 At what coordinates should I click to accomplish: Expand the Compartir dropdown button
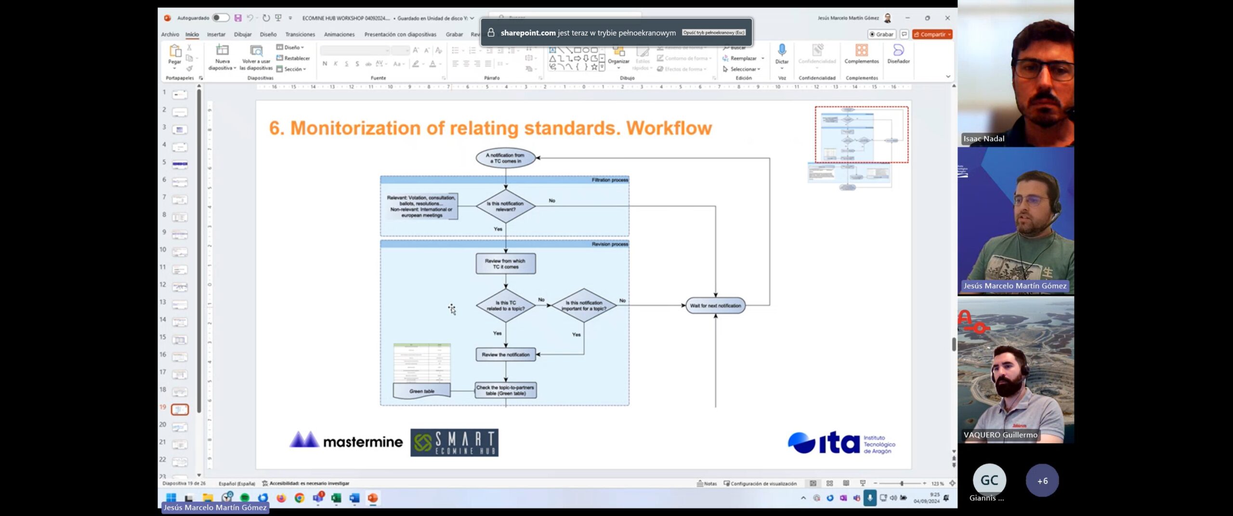(949, 34)
